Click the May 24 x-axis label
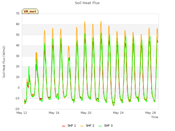This screenshot has height=131, width=175. click(118, 113)
